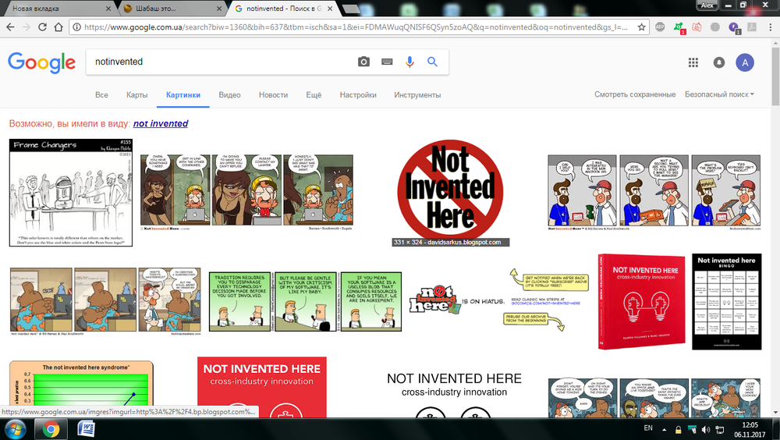The image size is (780, 440).
Task: View site info icon in address bar
Action: (76, 27)
